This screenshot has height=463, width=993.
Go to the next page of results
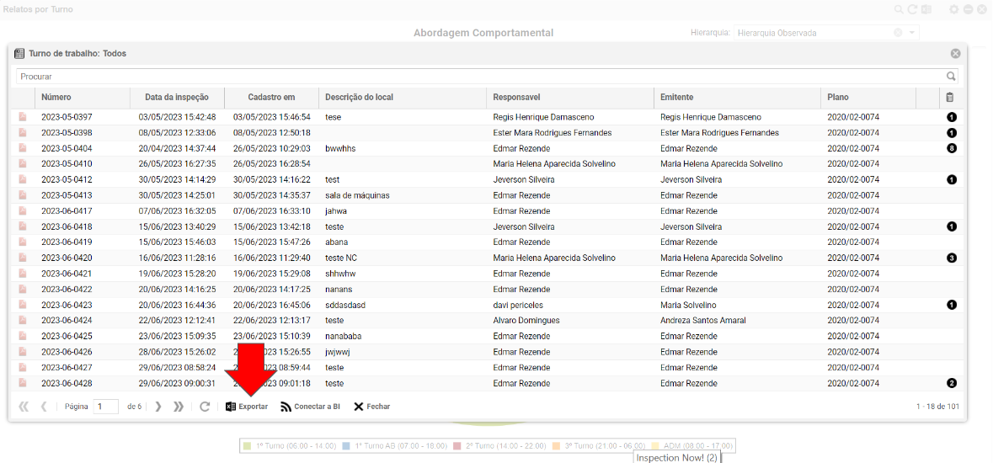click(158, 407)
